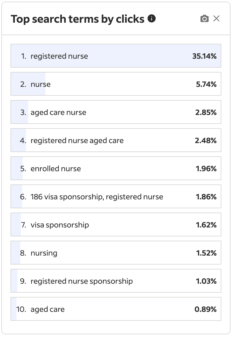Image resolution: width=234 pixels, height=337 pixels.
Task: Select the 'registered nurse' search term row
Action: [x=116, y=56]
